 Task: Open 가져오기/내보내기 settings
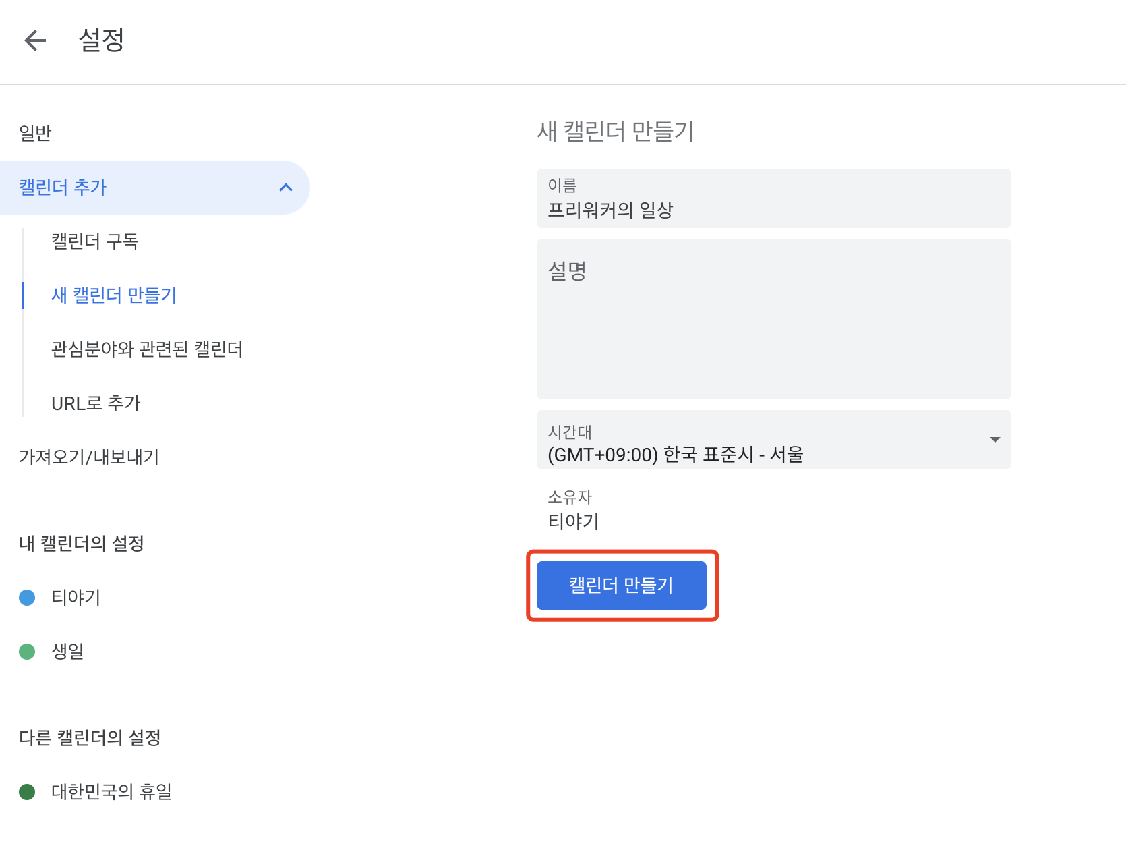click(x=88, y=457)
